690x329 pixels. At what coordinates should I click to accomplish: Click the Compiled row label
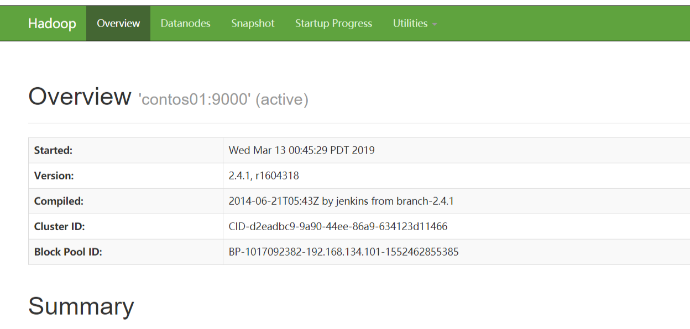click(59, 201)
